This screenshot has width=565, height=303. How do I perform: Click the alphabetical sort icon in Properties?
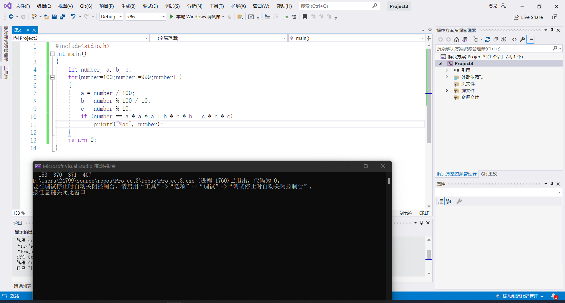pos(449,201)
